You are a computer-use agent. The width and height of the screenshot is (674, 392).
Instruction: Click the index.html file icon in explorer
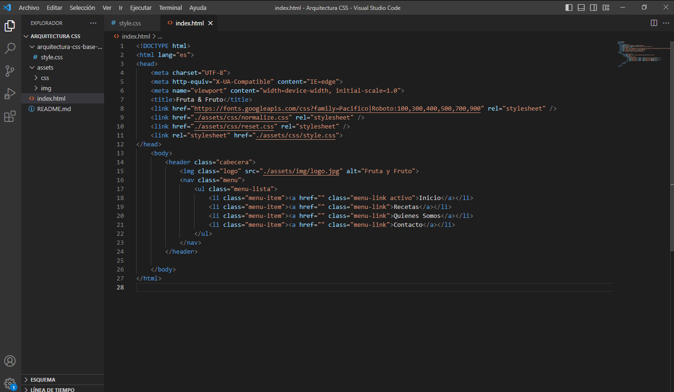click(x=32, y=99)
